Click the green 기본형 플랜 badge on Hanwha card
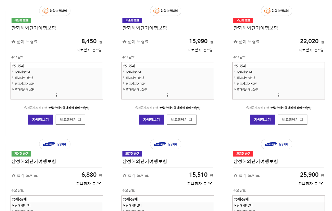Viewport: 332px width, 211px height. [21, 20]
